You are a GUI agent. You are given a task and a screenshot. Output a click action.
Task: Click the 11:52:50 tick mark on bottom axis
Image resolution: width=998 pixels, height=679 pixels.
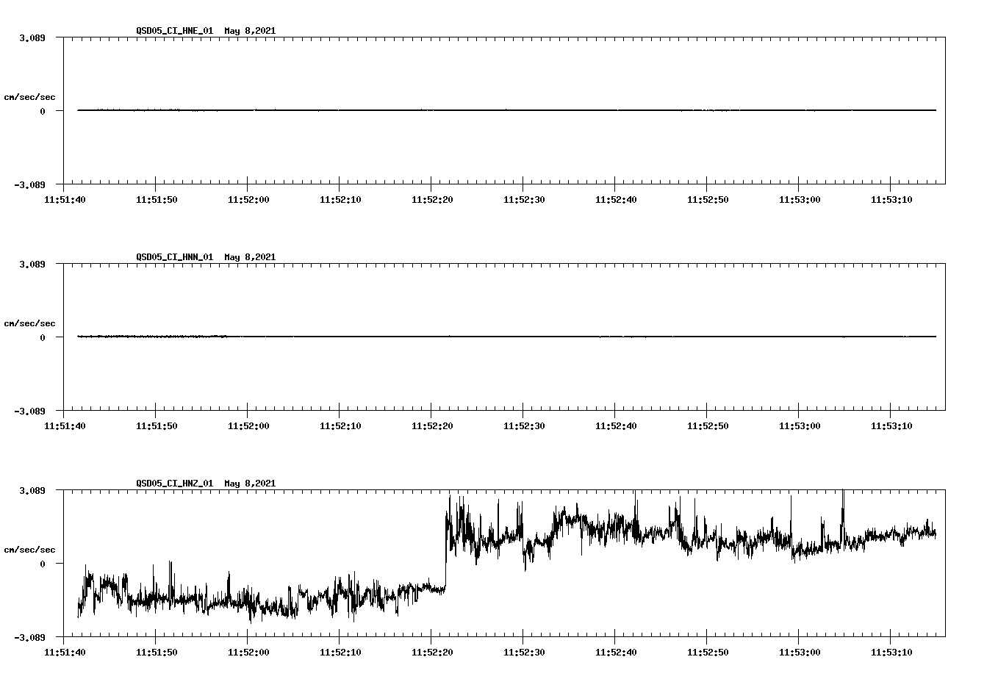coord(706,636)
